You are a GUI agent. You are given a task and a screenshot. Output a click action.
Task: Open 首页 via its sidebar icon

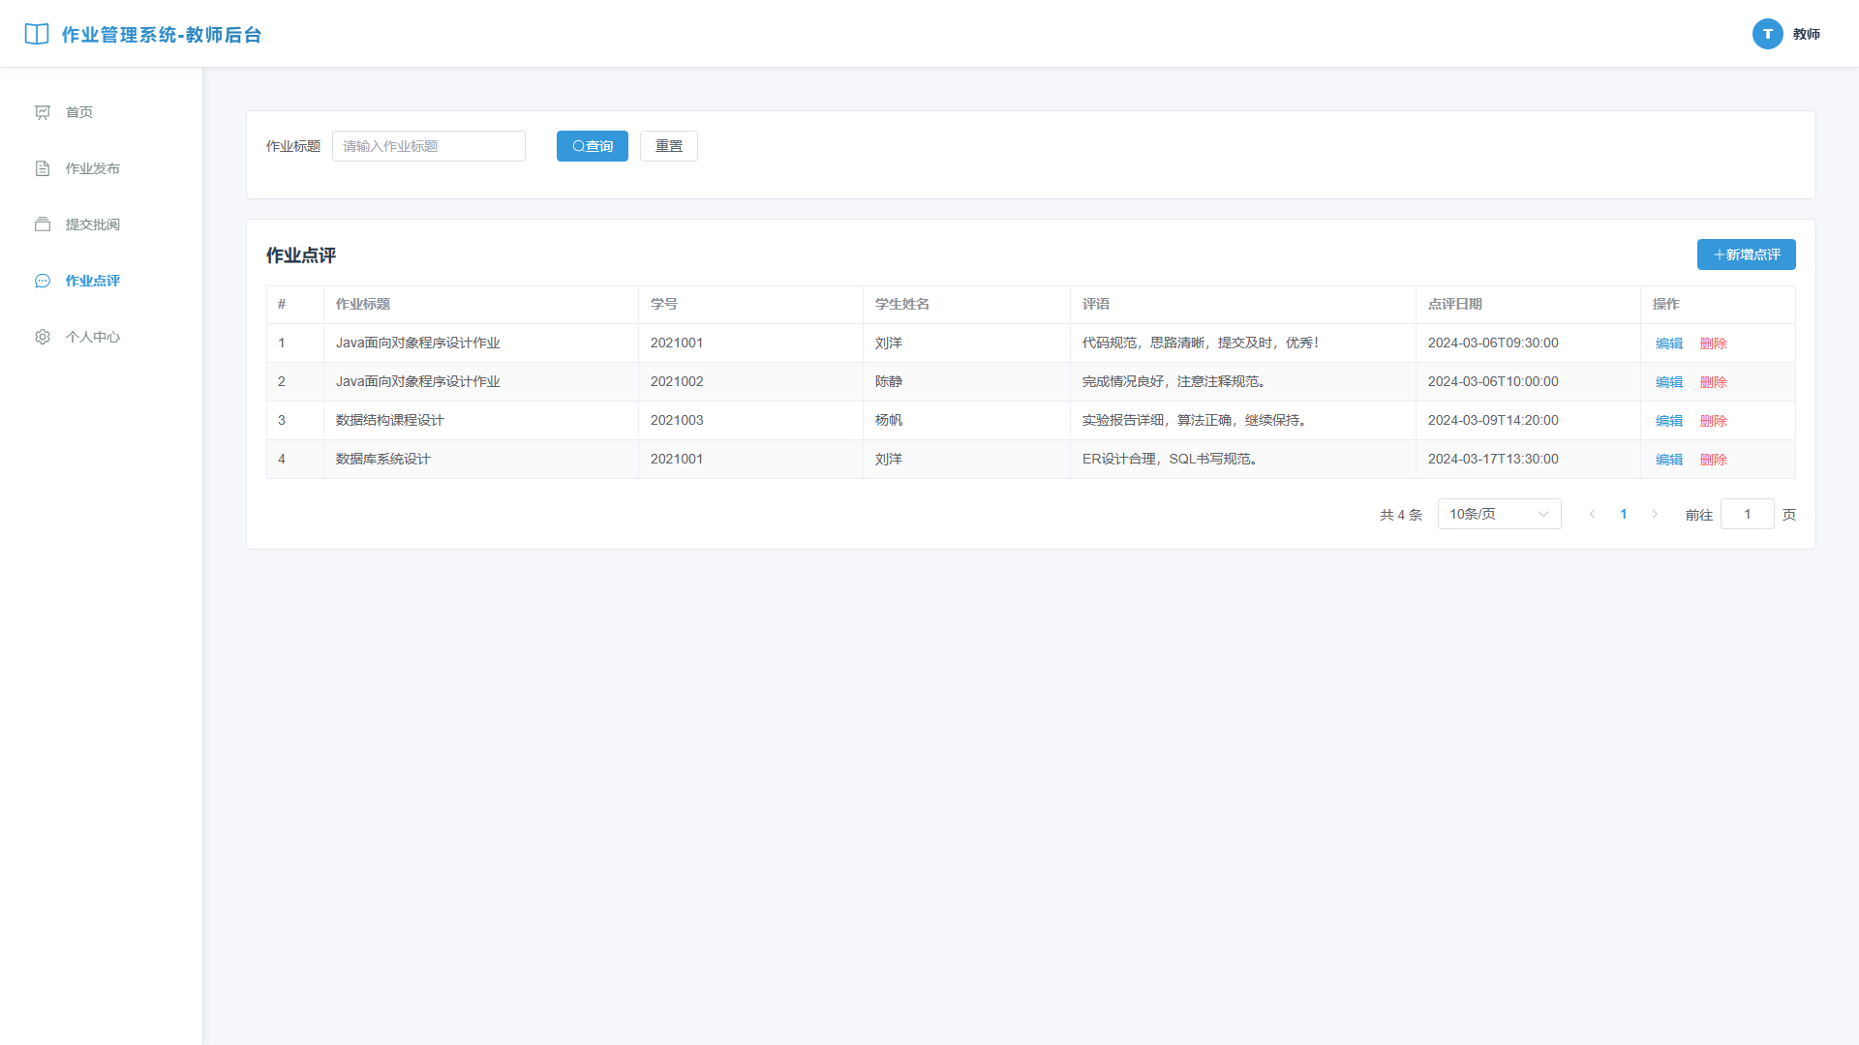[x=43, y=112]
